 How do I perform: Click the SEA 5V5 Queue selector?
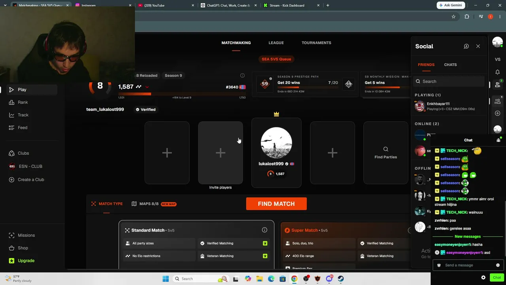(x=276, y=59)
